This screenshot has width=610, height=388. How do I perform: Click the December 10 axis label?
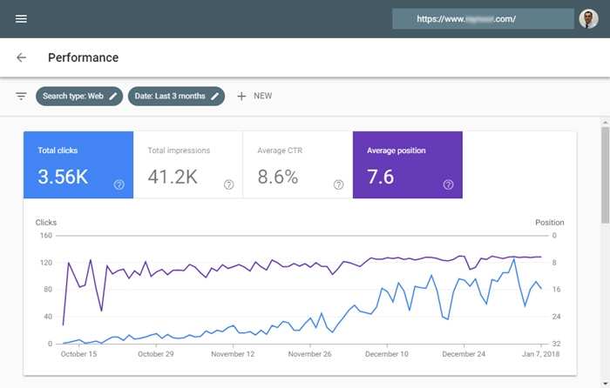pyautogui.click(x=387, y=354)
